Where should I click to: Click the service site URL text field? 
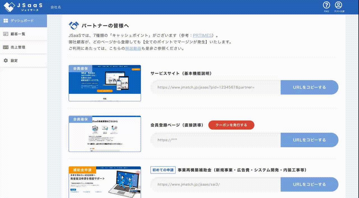click(x=215, y=87)
